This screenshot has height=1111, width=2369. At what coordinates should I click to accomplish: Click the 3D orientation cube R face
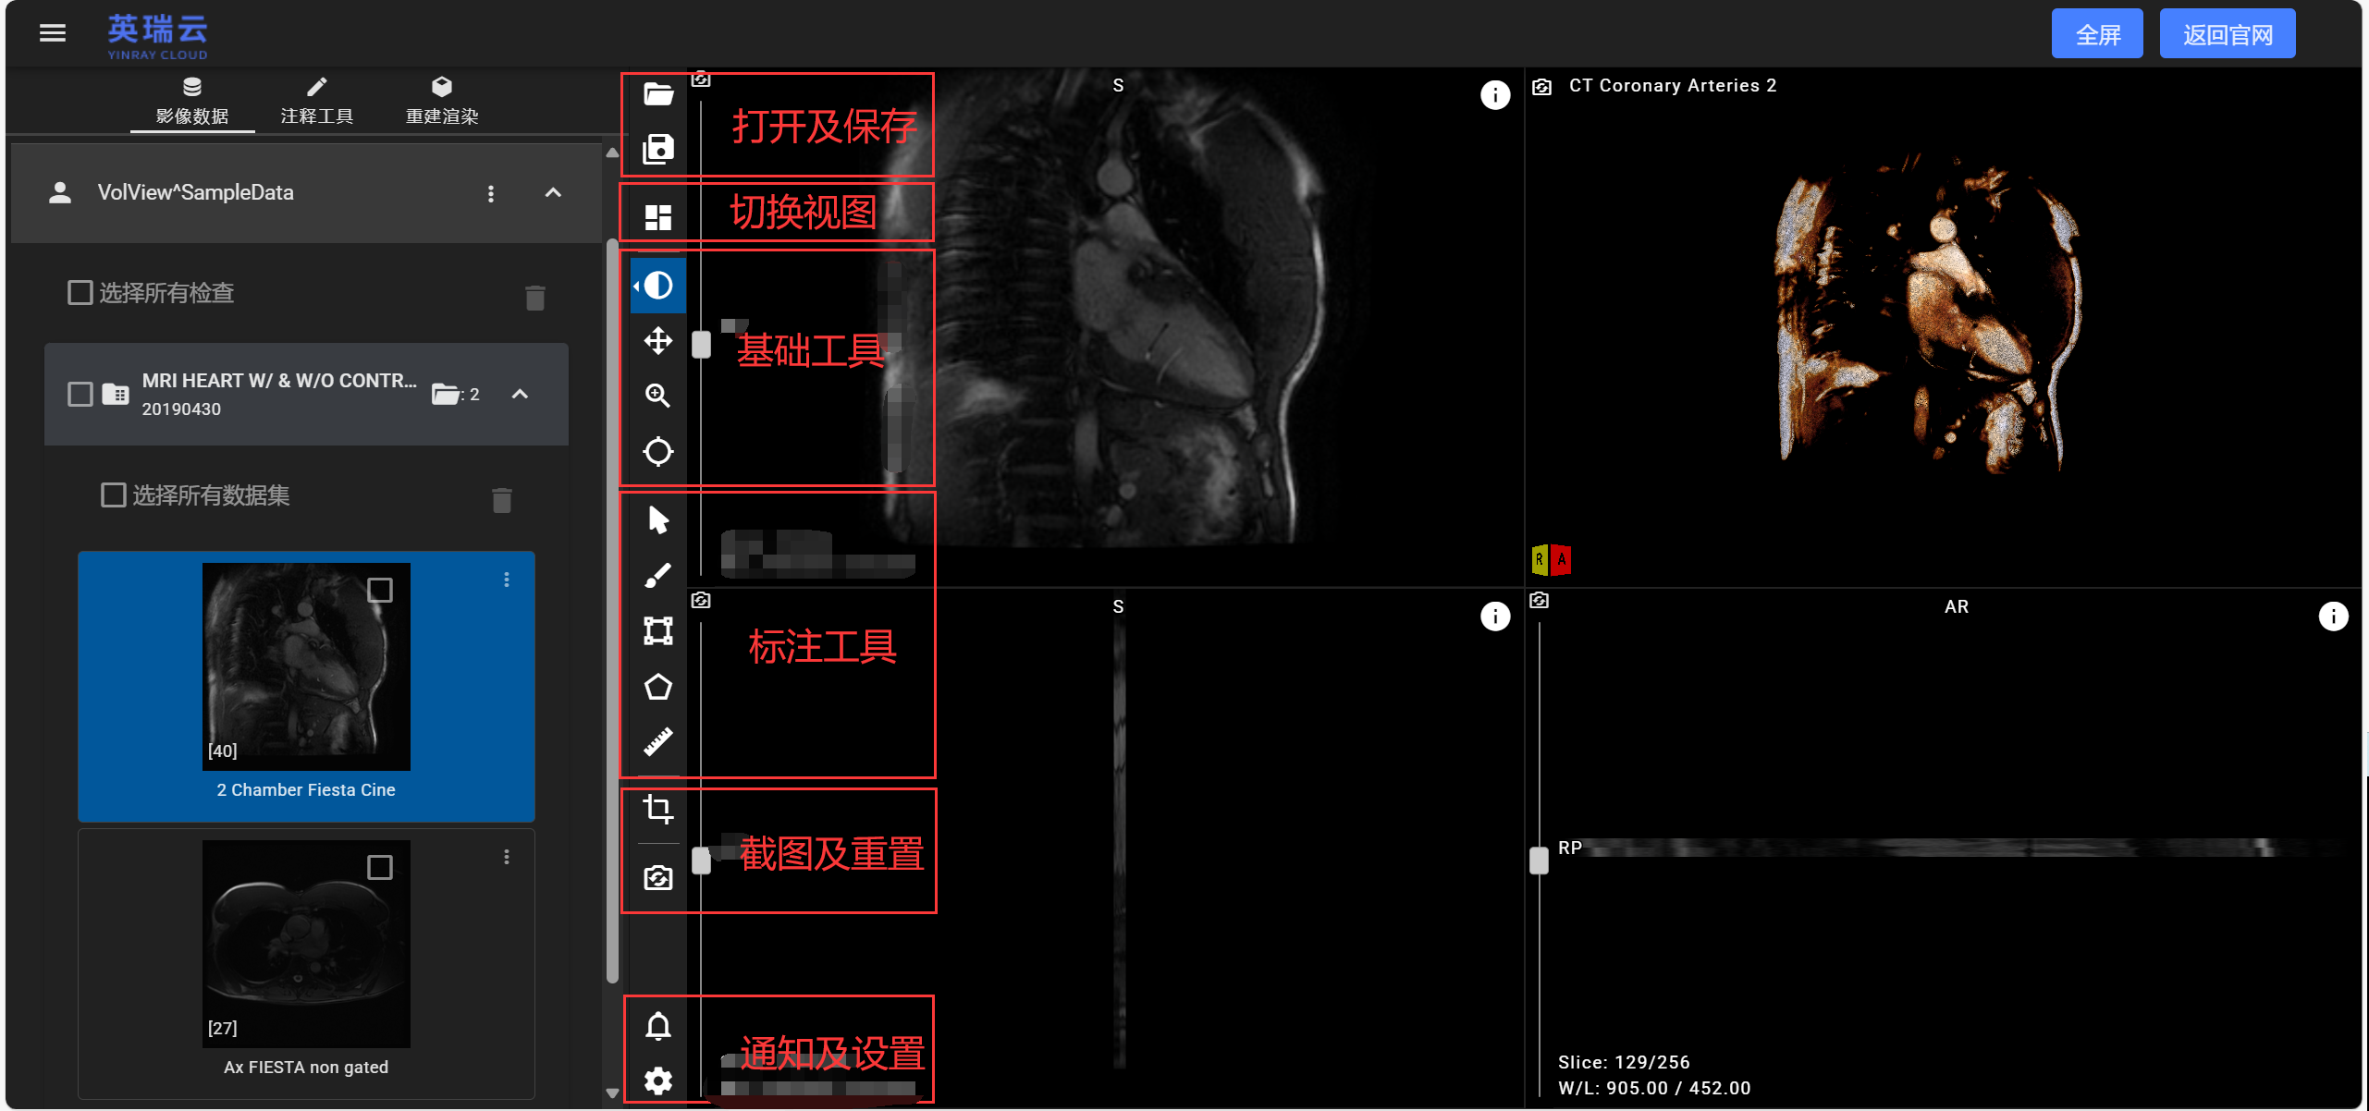(x=1540, y=559)
